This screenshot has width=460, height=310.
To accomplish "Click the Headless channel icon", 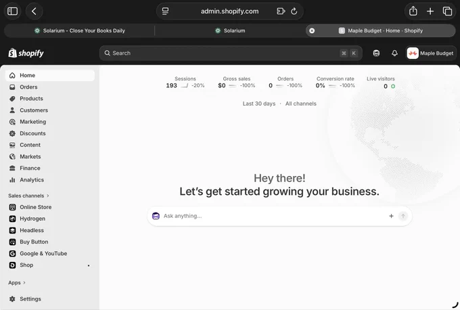I will click(12, 230).
